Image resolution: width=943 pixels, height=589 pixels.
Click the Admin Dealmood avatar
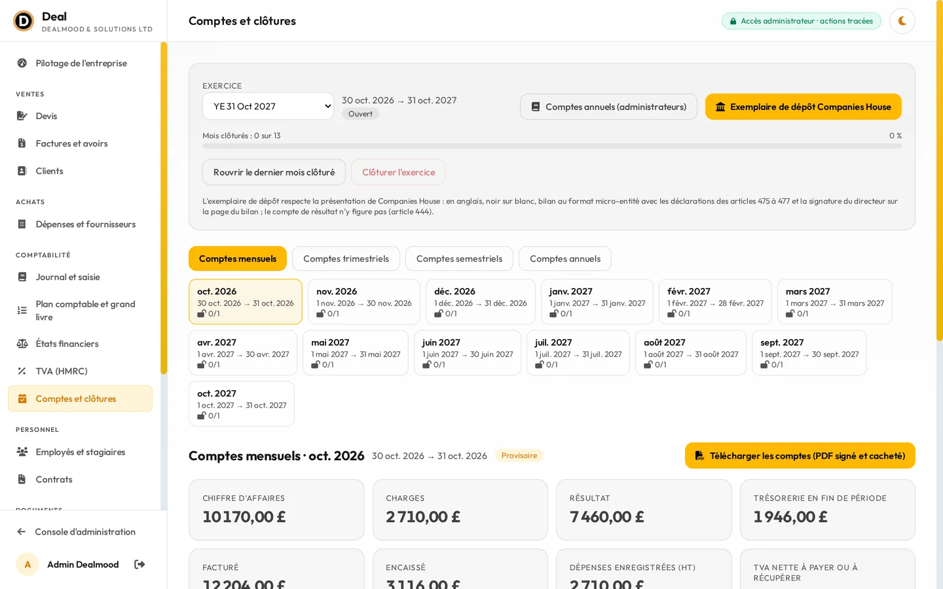tap(28, 564)
